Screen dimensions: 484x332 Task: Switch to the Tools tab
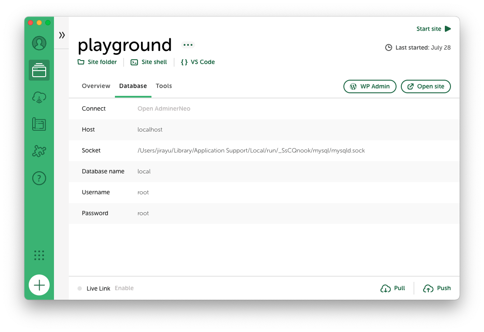click(x=164, y=86)
